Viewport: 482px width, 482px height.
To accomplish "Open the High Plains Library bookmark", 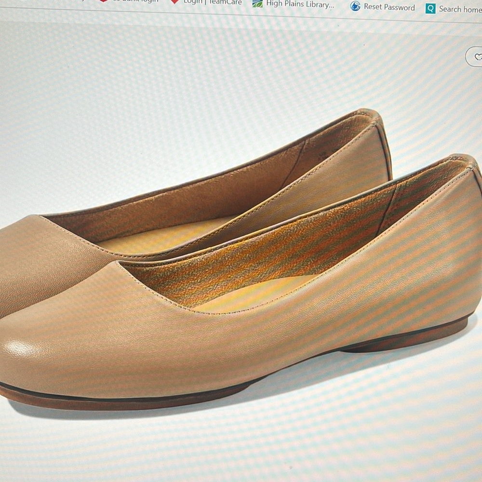I will tap(293, 4).
